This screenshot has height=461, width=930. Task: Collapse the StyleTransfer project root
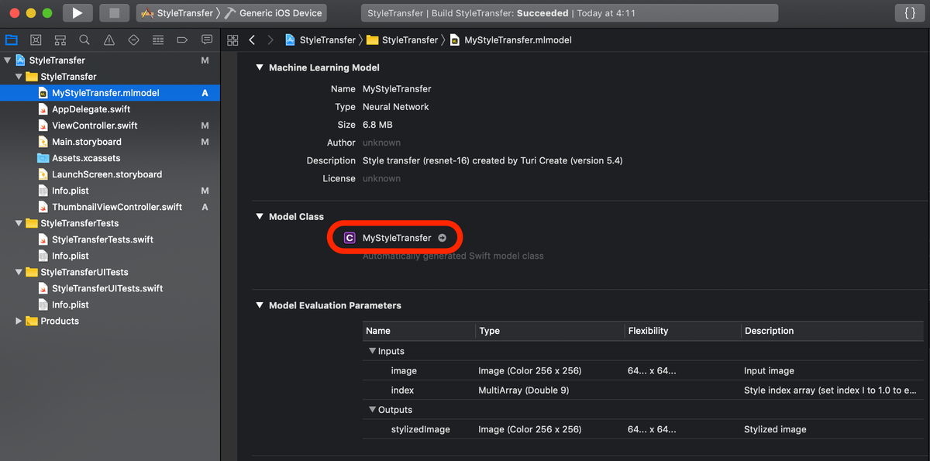(x=8, y=60)
